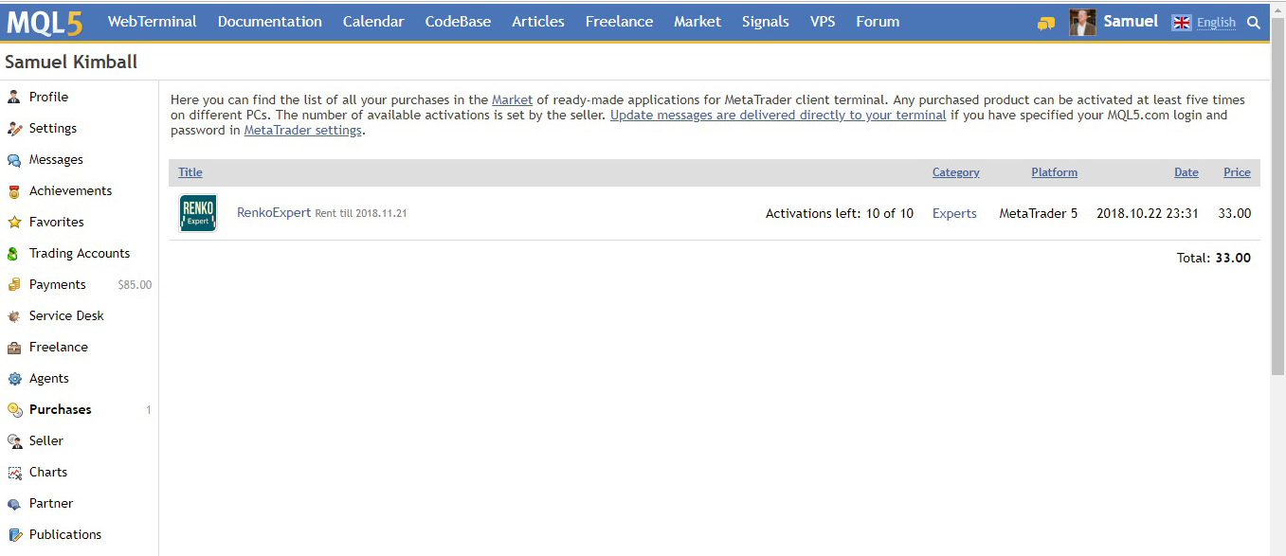Sort purchases by Platform column
Image resolution: width=1286 pixels, height=556 pixels.
point(1055,172)
